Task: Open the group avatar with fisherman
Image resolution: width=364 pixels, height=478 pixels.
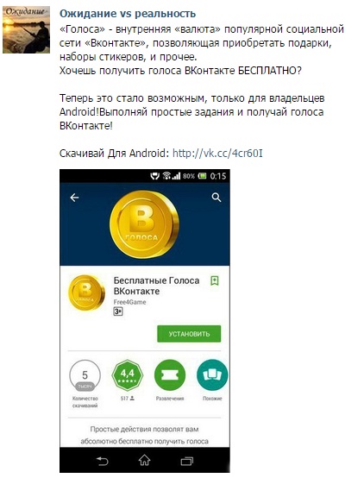Action: [26, 30]
